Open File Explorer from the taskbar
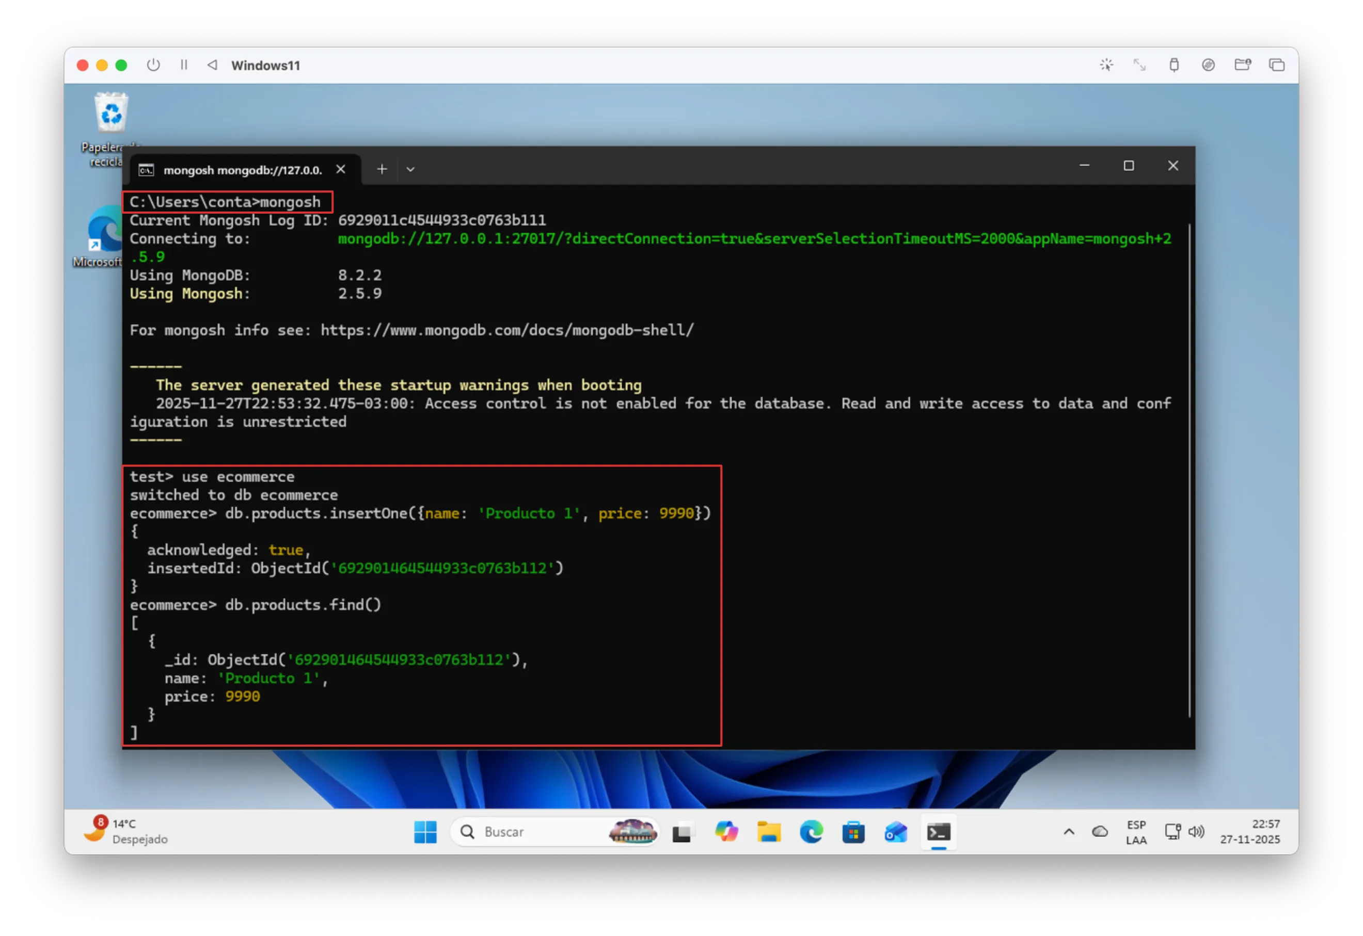The image size is (1363, 936). point(769,832)
